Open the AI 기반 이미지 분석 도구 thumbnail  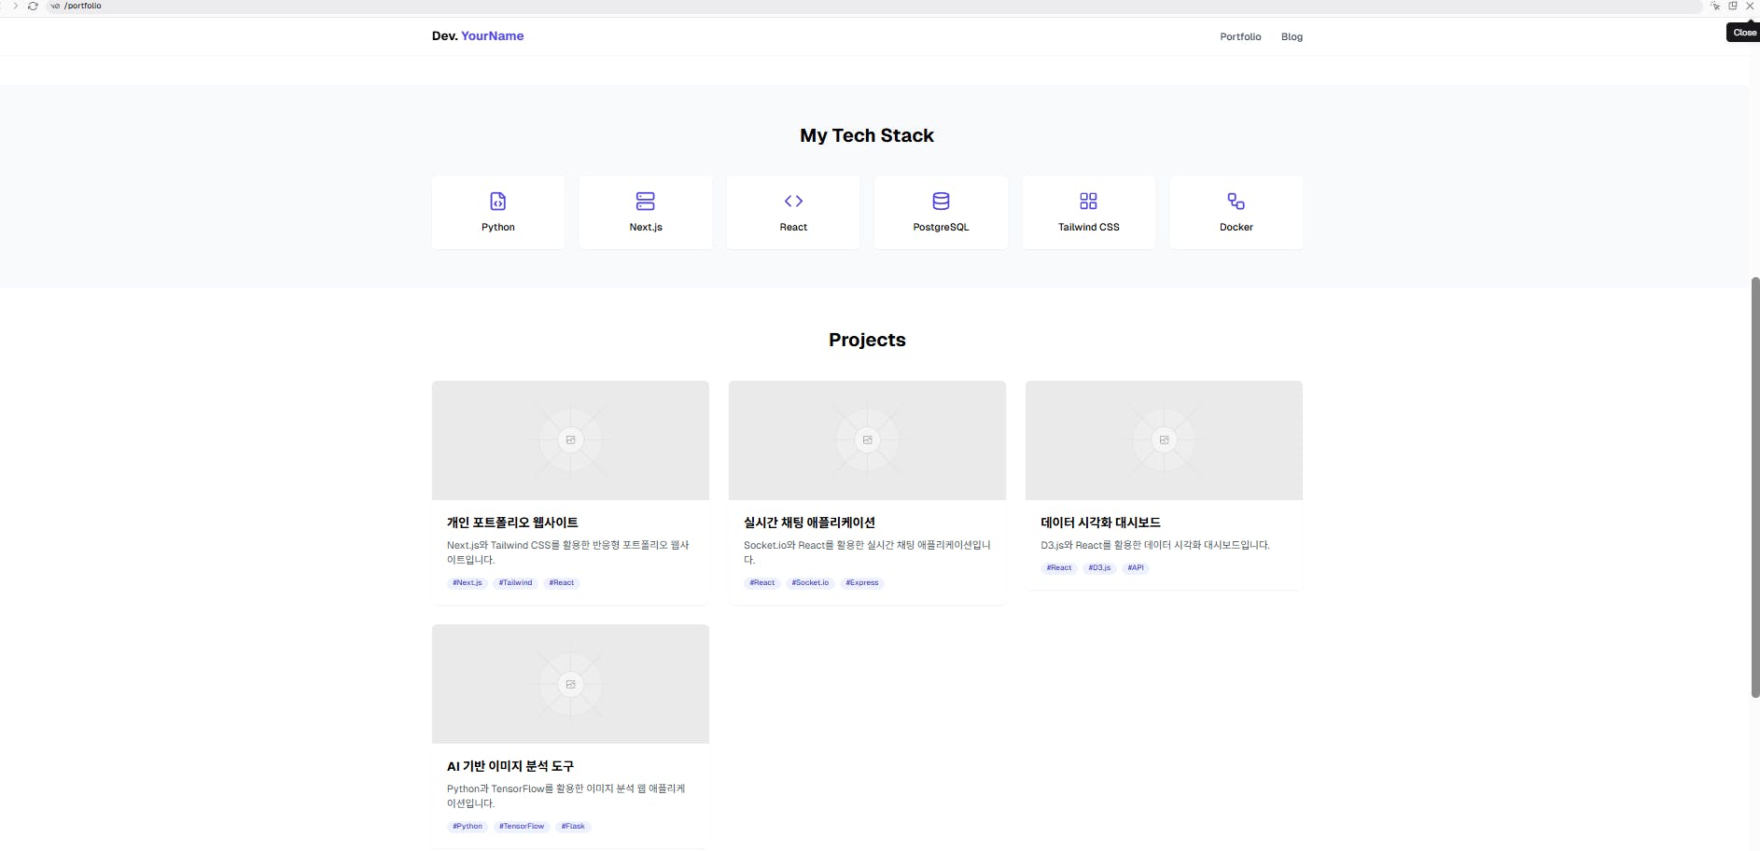coord(570,684)
